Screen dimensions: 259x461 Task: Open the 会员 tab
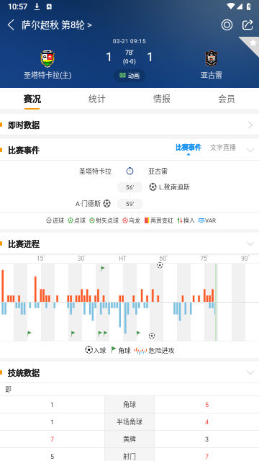point(227,99)
